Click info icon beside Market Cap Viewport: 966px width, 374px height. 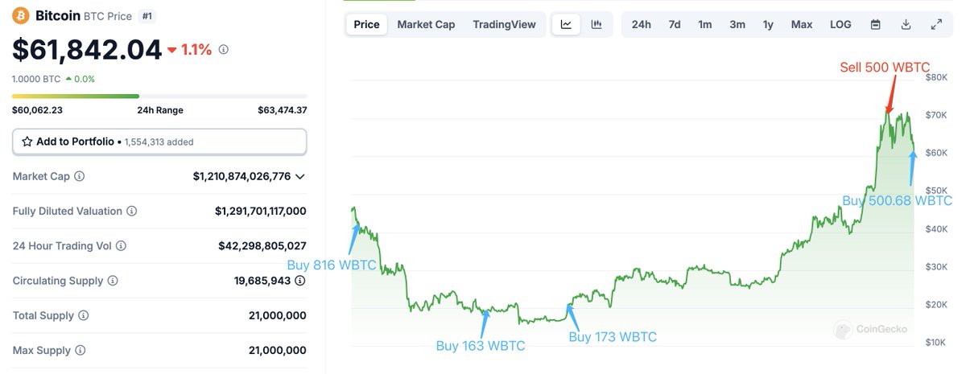point(79,176)
